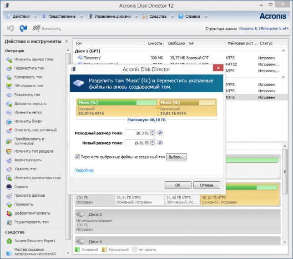This screenshot has width=293, height=259.
Task: Click arrow icon next to Исходный размер тома
Action: (x=160, y=133)
